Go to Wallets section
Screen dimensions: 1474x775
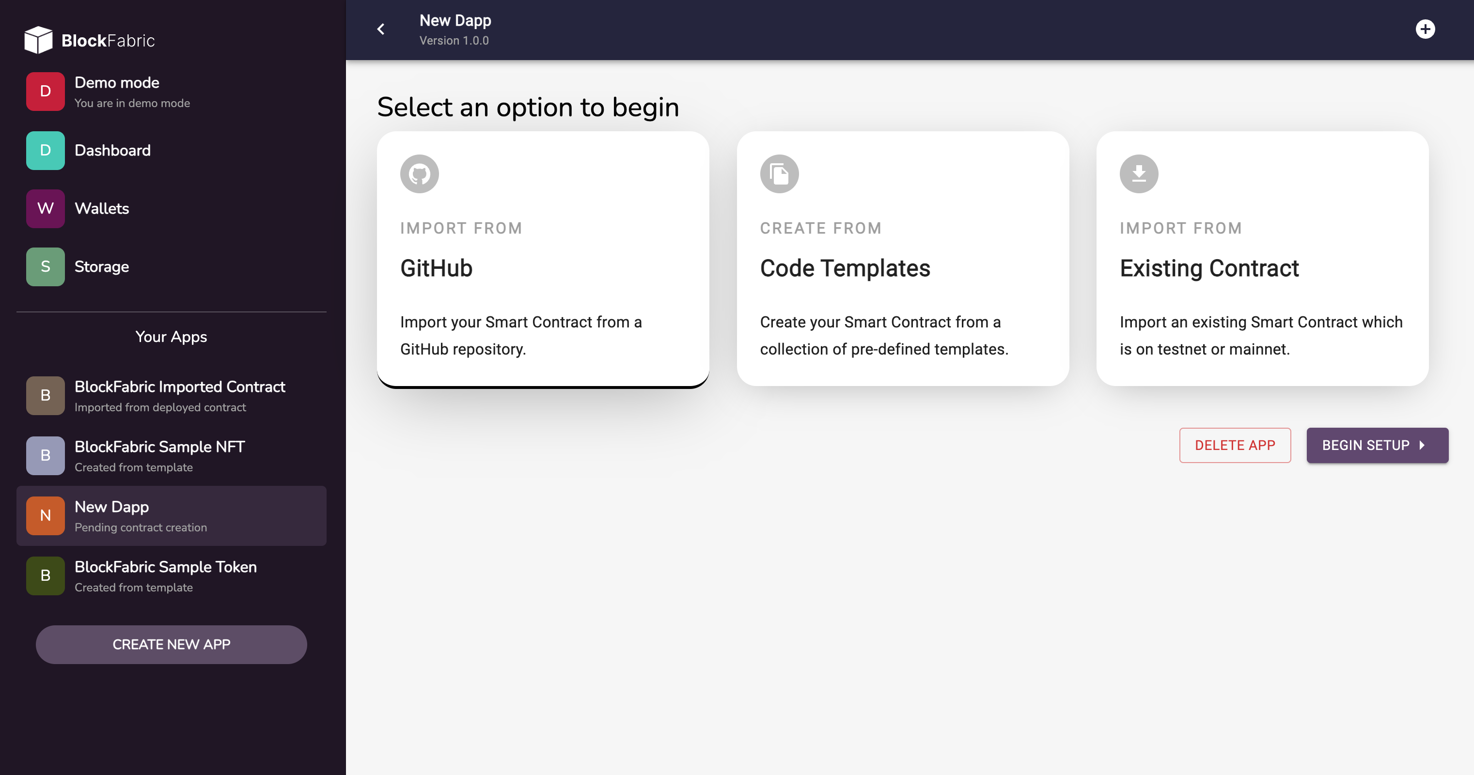(x=102, y=209)
